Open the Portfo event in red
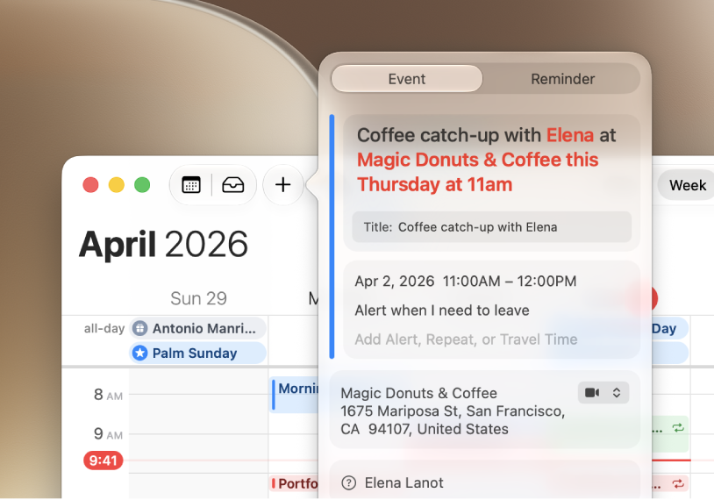Screen dimensions: 714x500 pos(296,483)
